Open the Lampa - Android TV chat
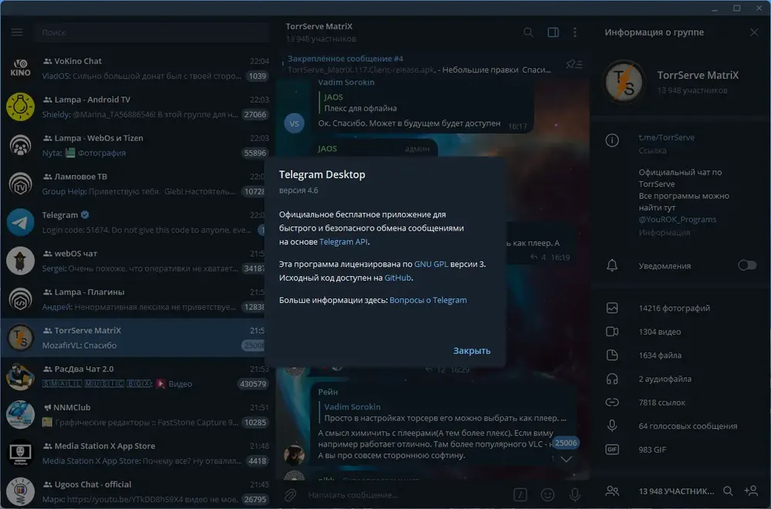The image size is (771, 509). (137, 106)
